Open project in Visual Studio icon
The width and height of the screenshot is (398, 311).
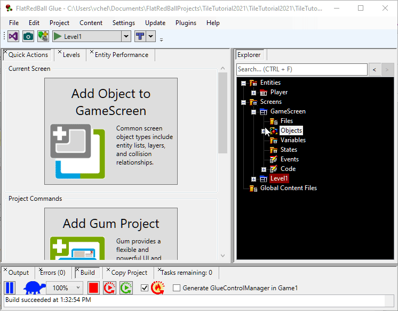[14, 36]
